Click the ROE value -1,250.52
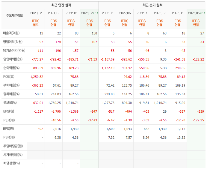 [x=36, y=77]
